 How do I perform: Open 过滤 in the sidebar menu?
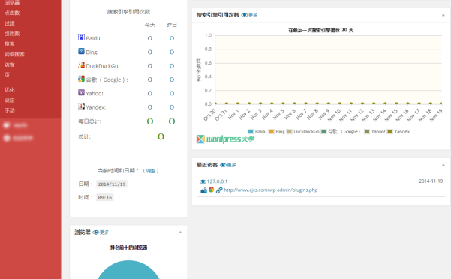click(10, 23)
